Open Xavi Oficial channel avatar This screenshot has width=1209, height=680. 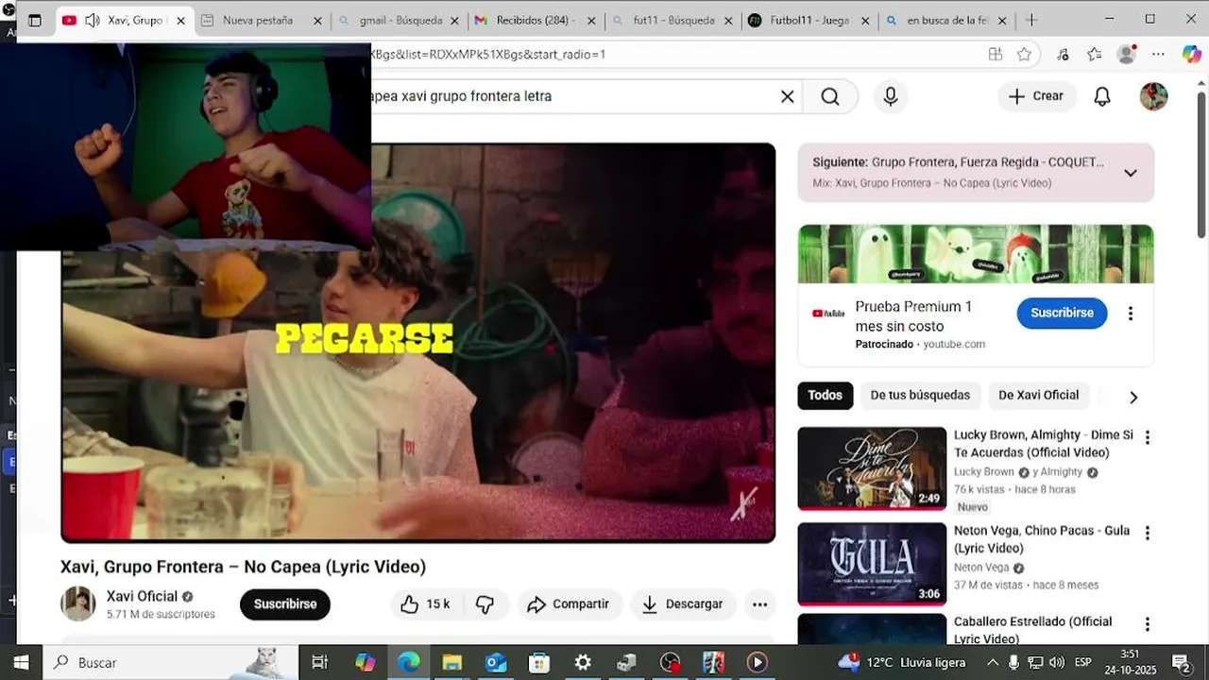(78, 603)
